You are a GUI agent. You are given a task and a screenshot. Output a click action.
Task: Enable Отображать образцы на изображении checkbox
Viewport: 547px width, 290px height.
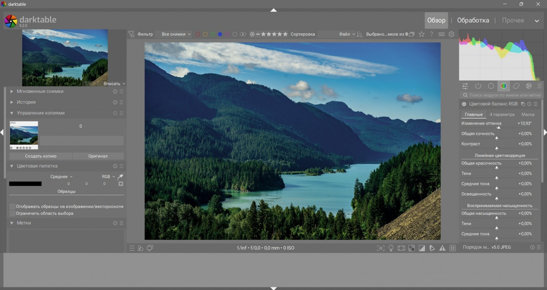pyautogui.click(x=12, y=207)
